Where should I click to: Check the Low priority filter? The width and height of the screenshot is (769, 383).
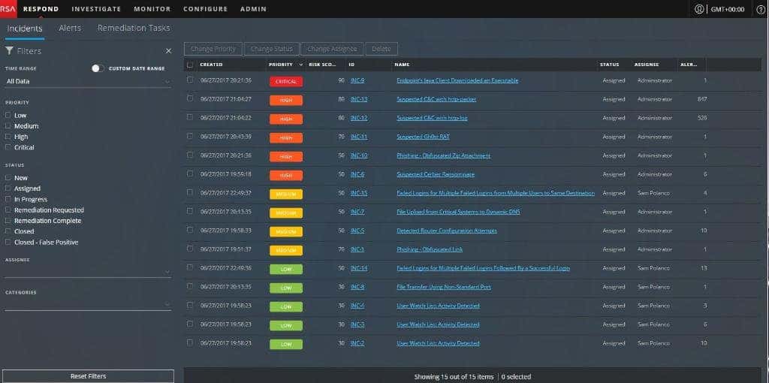[x=8, y=115]
